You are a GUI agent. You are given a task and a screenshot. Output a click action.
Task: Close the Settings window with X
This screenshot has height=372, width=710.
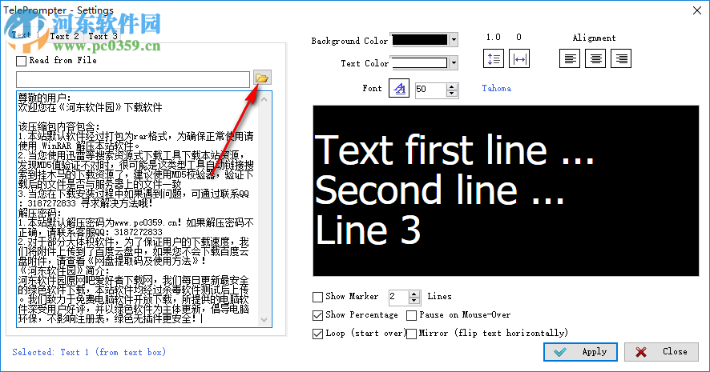tap(697, 10)
